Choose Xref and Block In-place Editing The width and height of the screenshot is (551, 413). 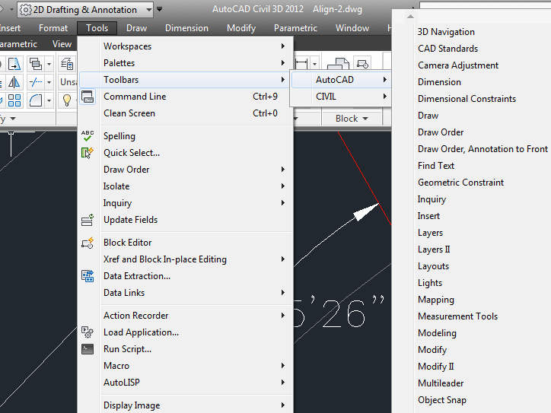point(186,259)
